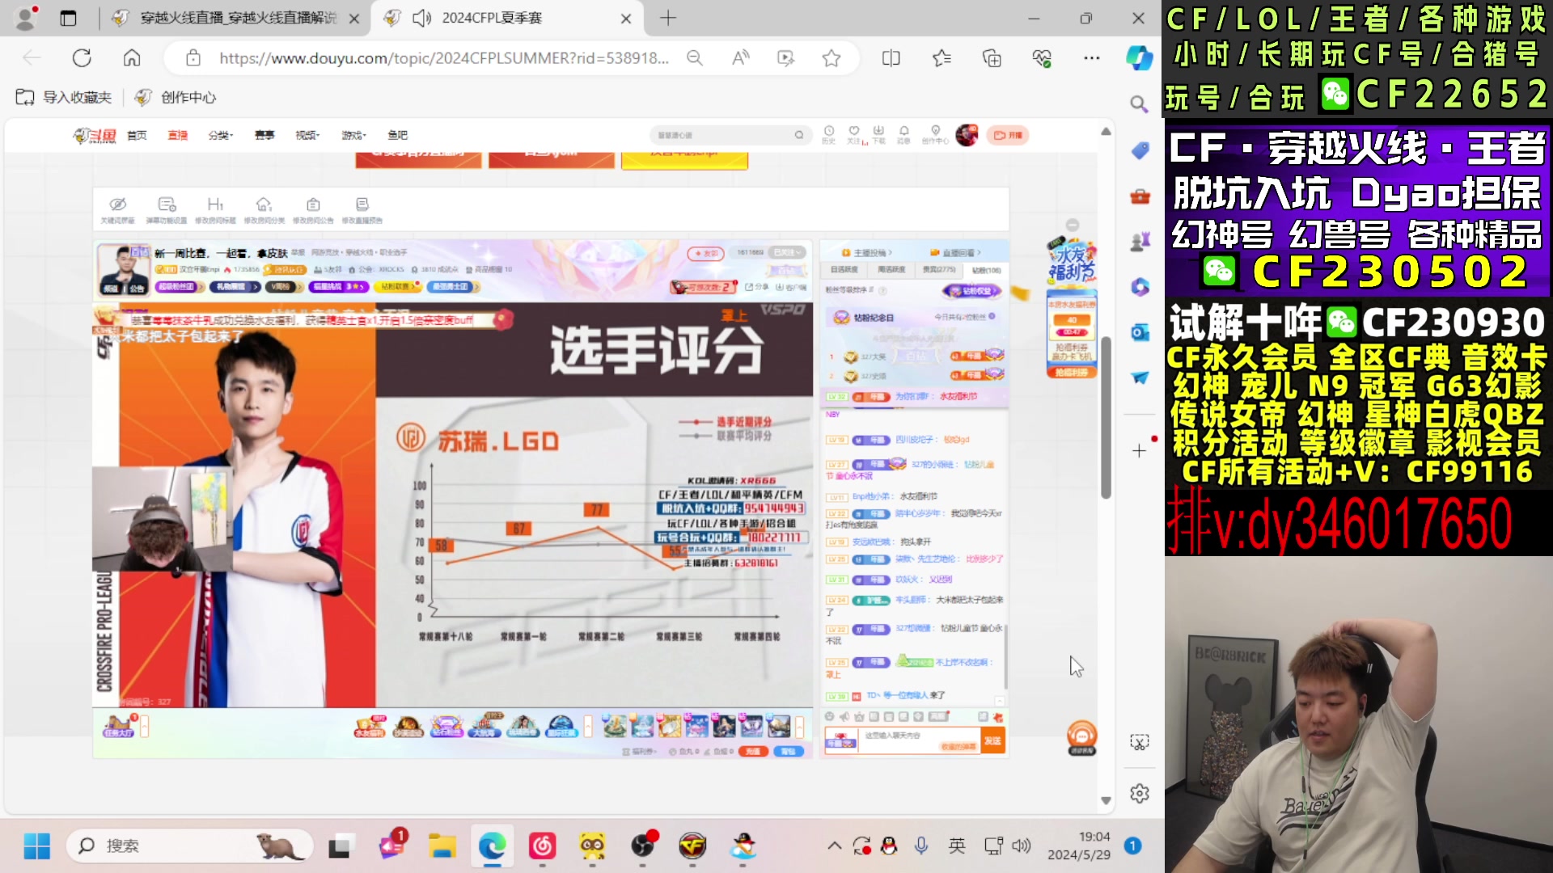Expand the streamer contribution link
The width and height of the screenshot is (1553, 873).
[867, 253]
